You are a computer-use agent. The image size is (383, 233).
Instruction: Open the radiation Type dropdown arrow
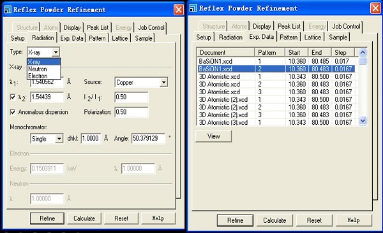(x=56, y=52)
